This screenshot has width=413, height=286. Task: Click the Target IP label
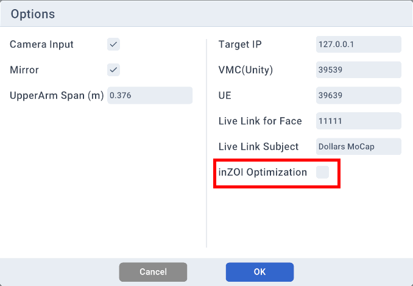pyautogui.click(x=240, y=45)
